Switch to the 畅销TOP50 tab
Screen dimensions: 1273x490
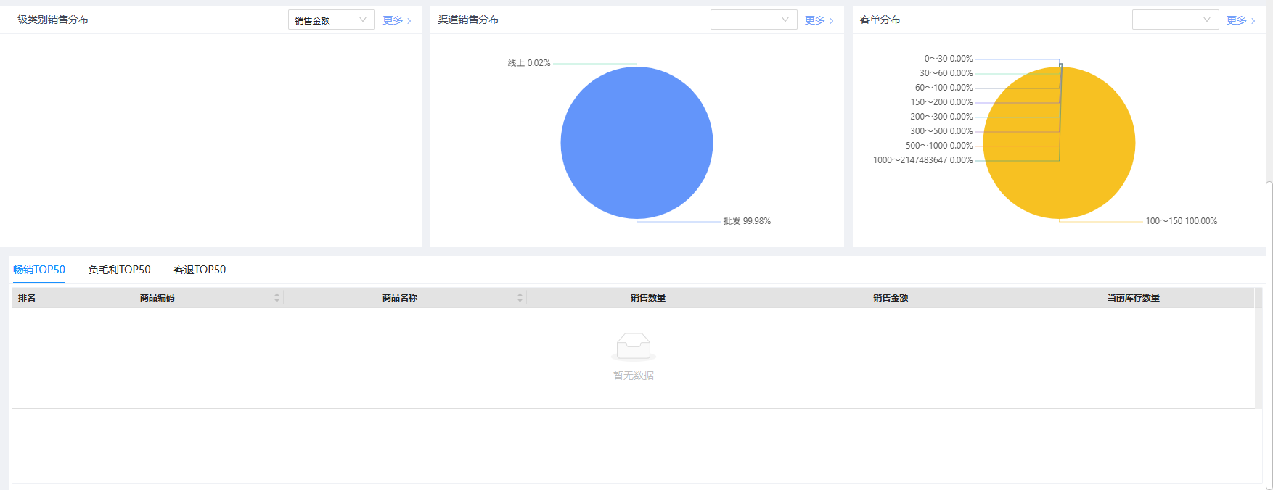coord(39,270)
